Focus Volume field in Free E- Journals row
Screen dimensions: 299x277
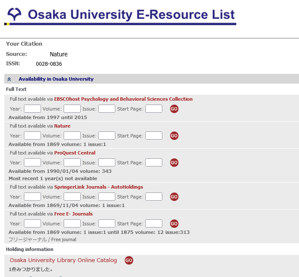(x=72, y=223)
